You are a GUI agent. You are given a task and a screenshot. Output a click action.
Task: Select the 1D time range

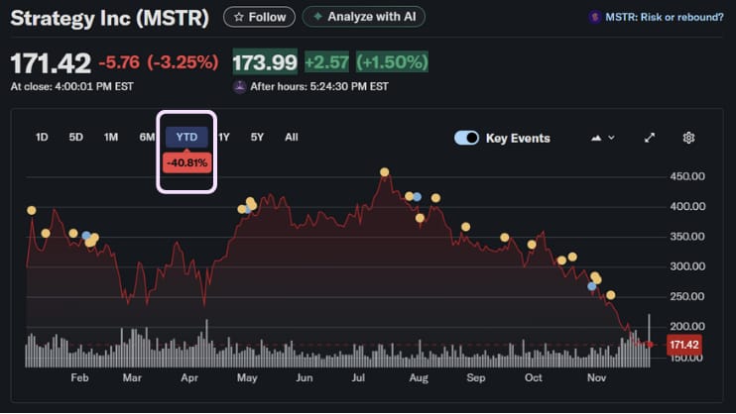[42, 137]
